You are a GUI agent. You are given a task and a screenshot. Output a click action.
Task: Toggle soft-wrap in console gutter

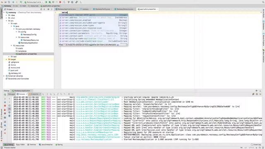10,106
